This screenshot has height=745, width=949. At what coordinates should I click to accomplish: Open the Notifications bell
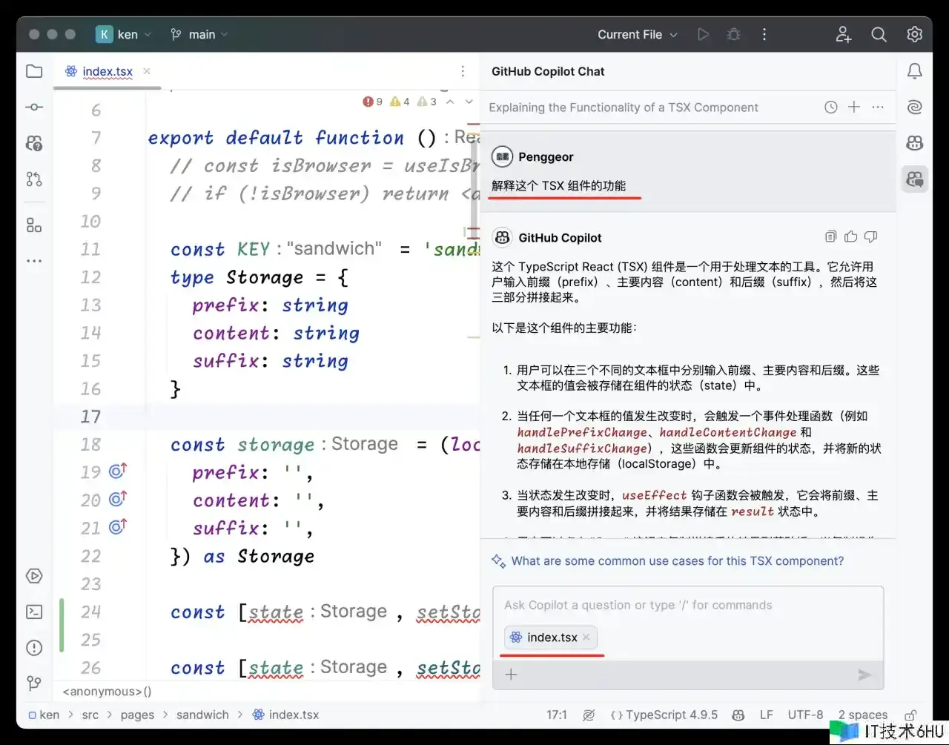tap(915, 71)
